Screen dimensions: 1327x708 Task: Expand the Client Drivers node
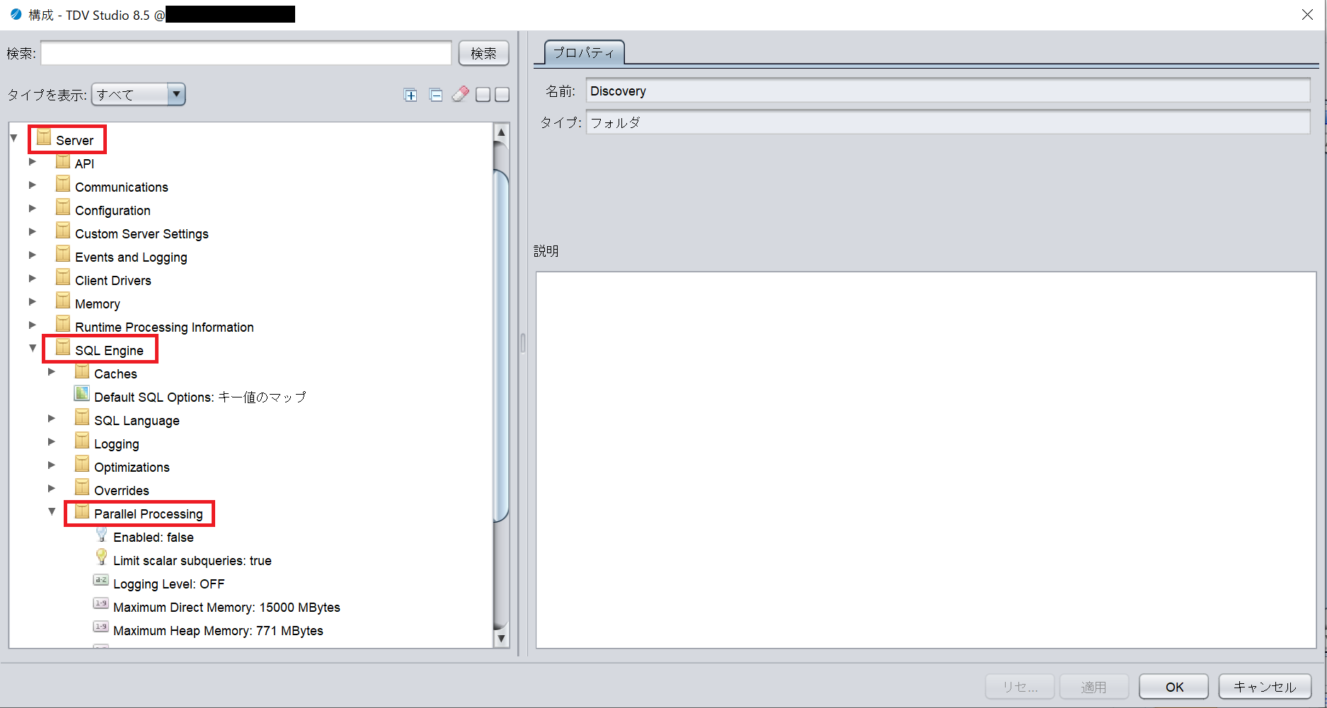tap(33, 278)
